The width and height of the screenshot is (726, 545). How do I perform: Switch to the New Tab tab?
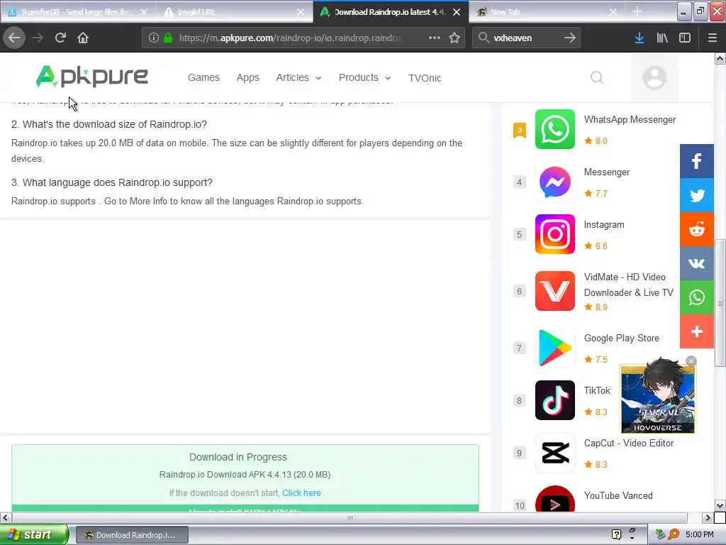pos(542,12)
